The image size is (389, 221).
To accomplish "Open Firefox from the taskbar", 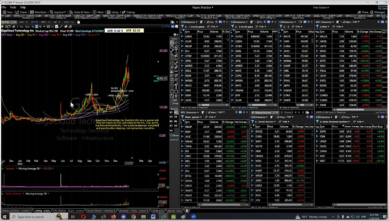I will tap(113, 217).
